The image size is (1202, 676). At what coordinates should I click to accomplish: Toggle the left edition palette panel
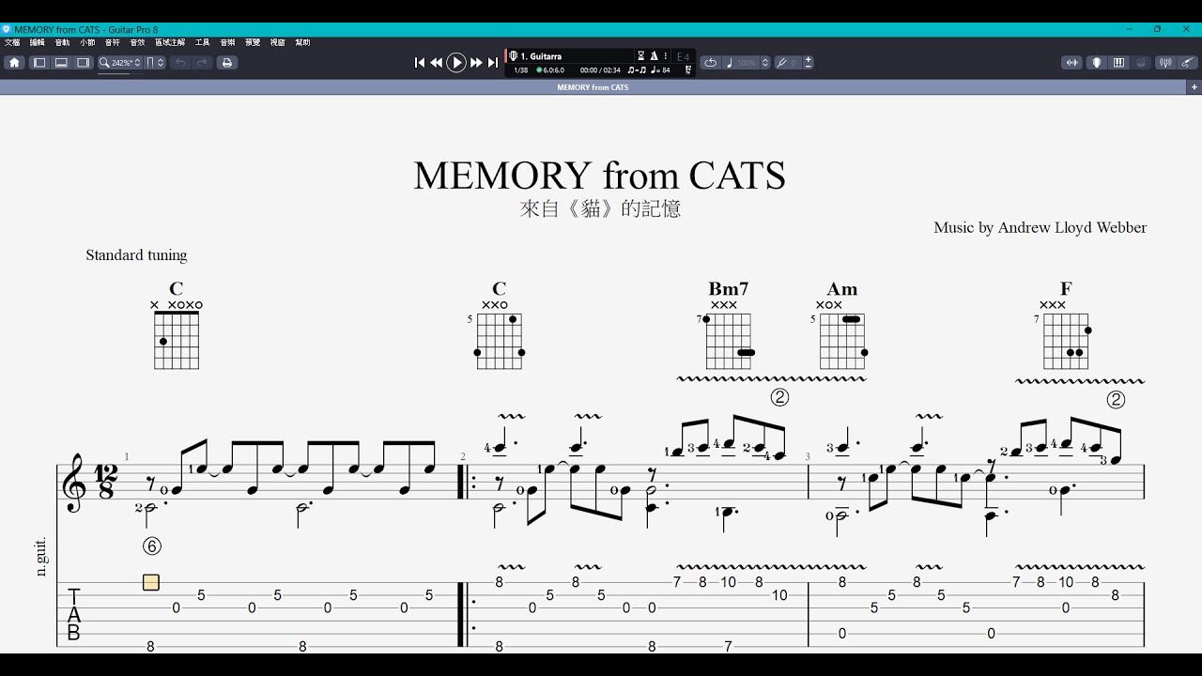39,63
